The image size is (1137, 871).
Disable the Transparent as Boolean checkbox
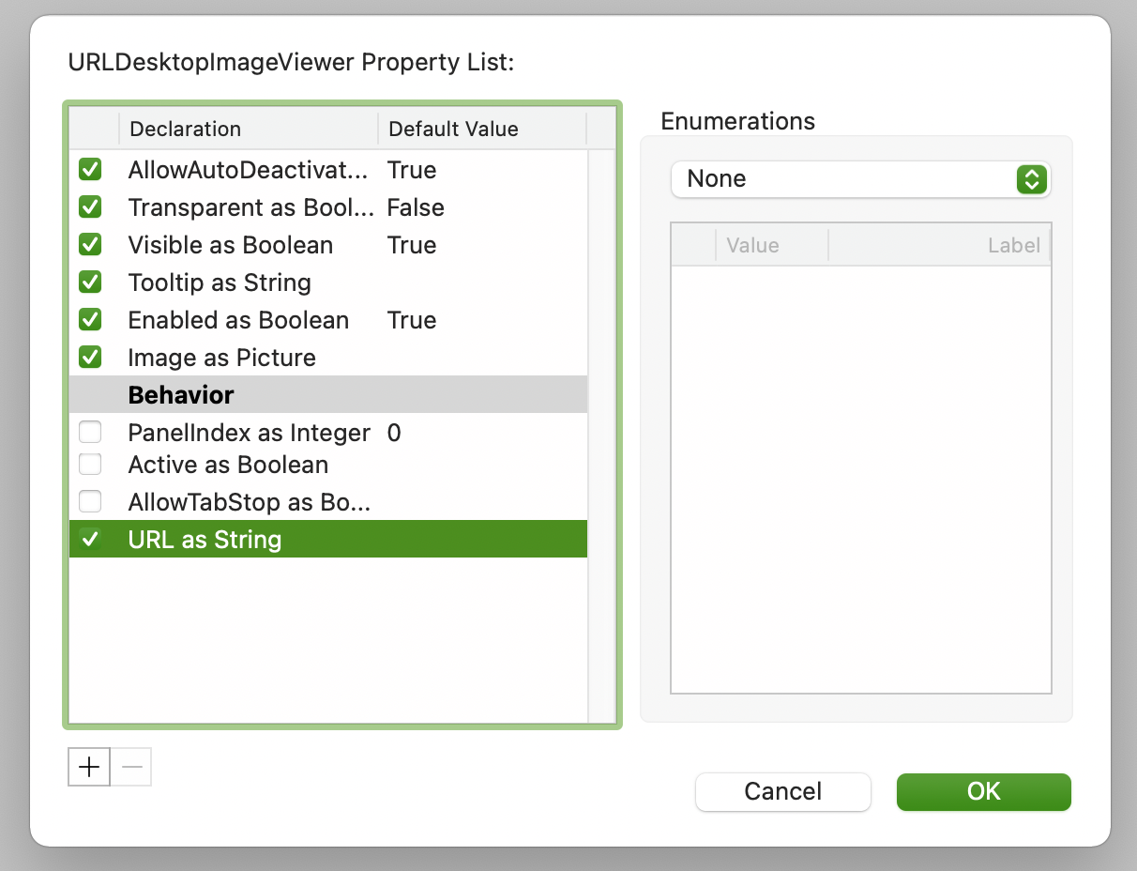pos(90,206)
